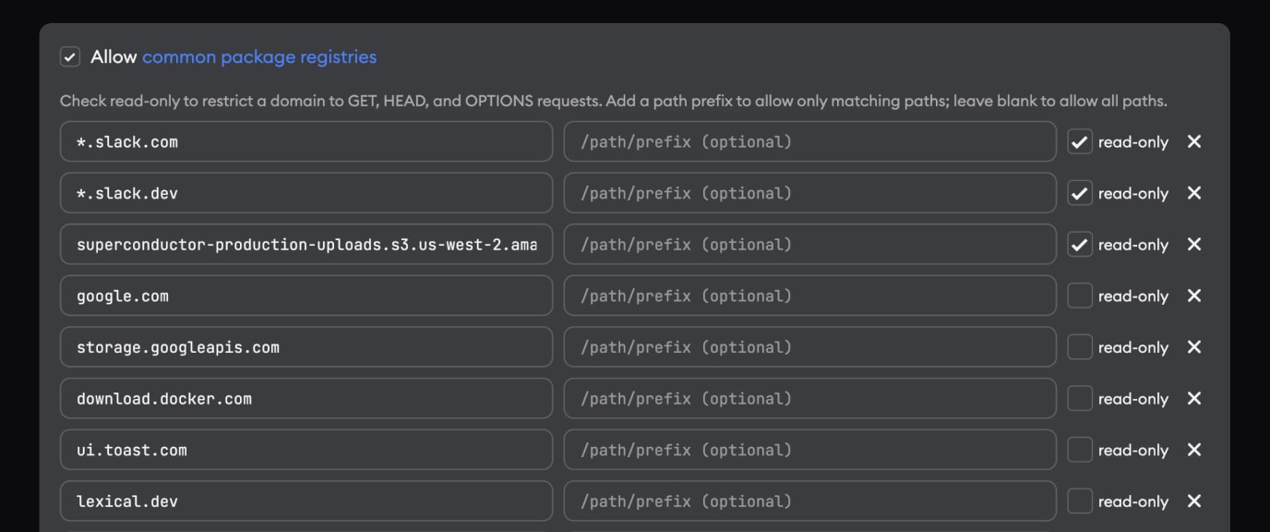Viewport: 1270px width, 532px height.
Task: Check read-only for download.docker.com
Action: [x=1080, y=398]
